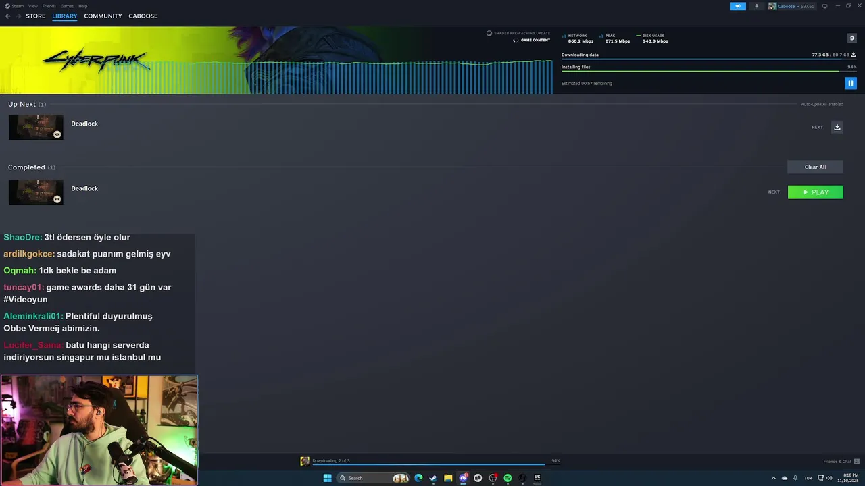The image size is (865, 486).
Task: Click the Estimated 00:57 remaining text
Action: 587,84
